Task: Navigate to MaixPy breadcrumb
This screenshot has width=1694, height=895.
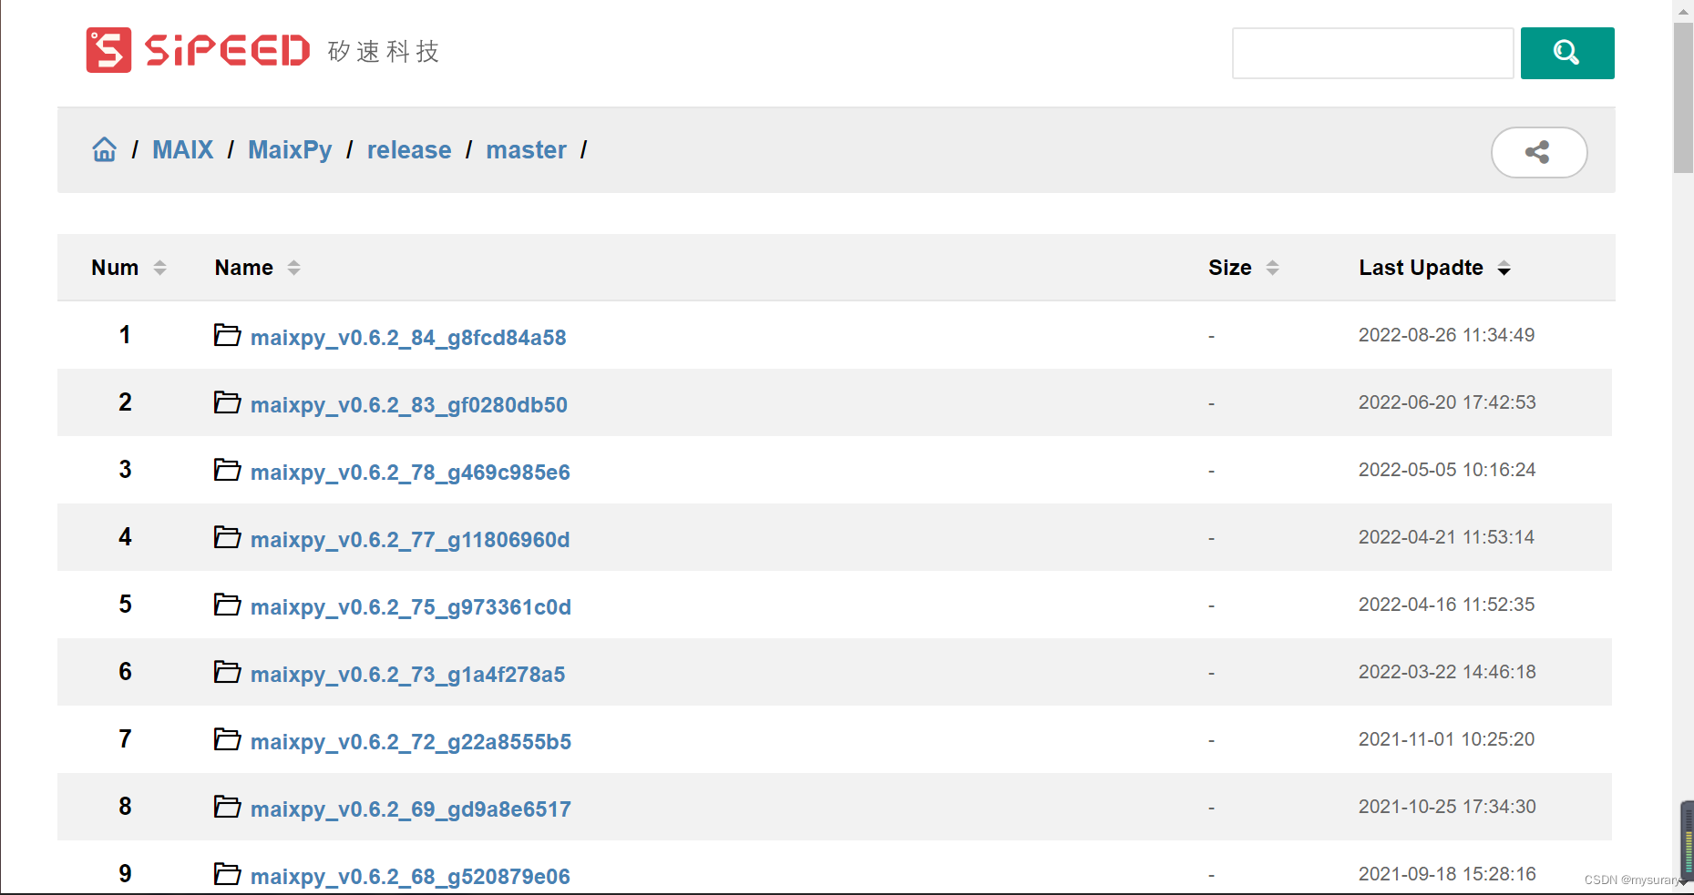Action: [290, 150]
